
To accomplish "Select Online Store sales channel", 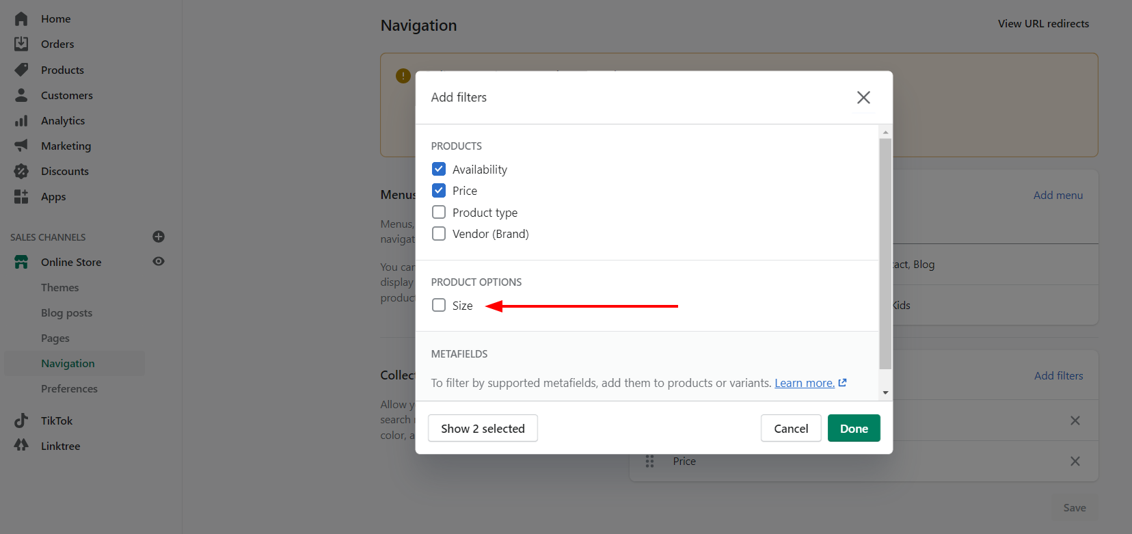I will click(x=71, y=263).
